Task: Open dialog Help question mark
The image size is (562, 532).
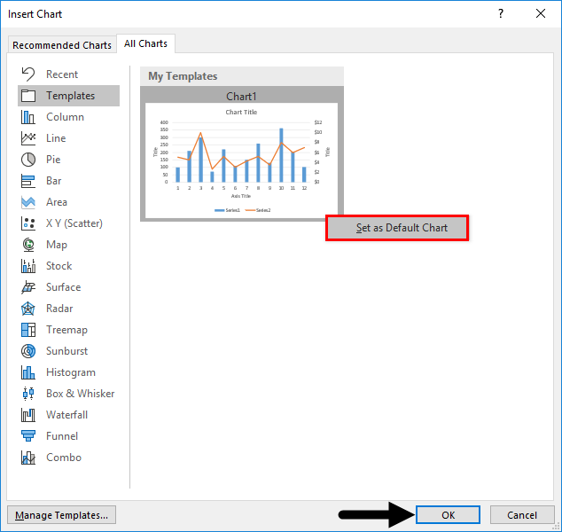Action: 501,13
